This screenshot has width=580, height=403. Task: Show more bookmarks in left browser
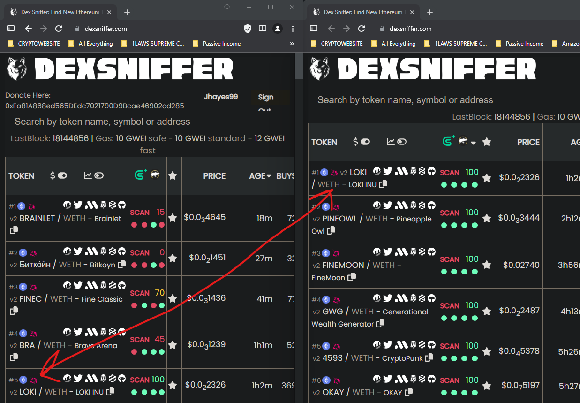292,44
